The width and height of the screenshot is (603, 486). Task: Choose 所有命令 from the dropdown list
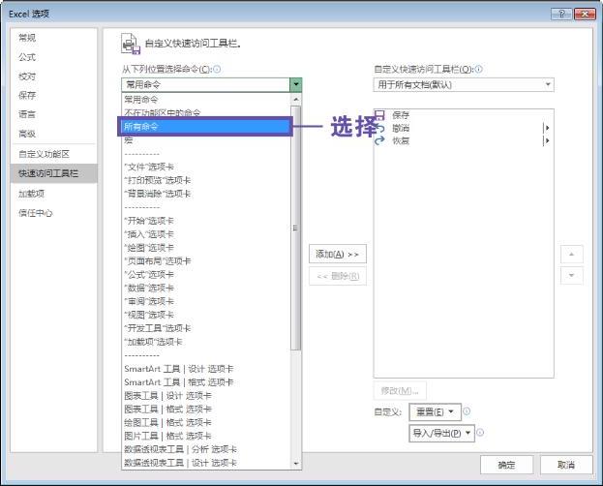click(x=206, y=126)
